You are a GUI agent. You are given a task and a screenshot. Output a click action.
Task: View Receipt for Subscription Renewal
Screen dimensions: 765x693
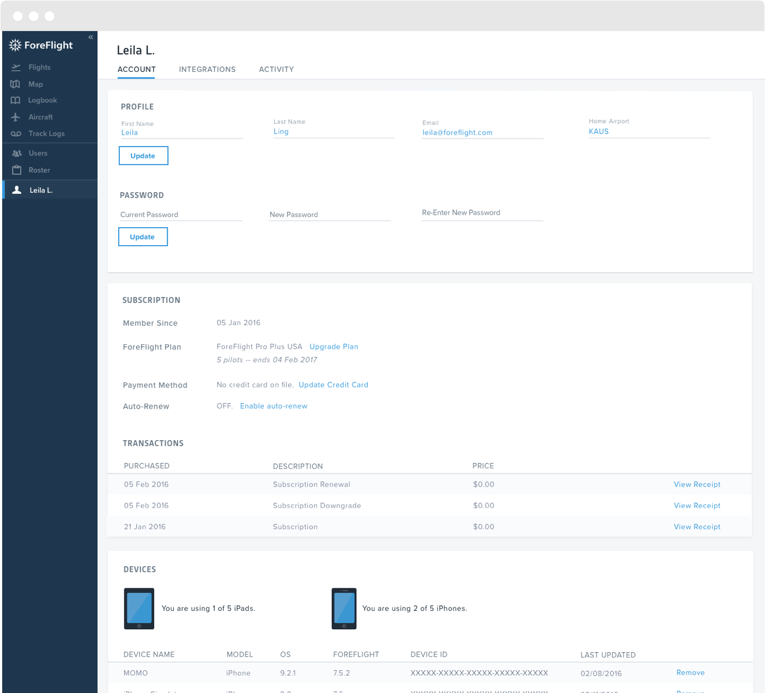click(697, 485)
